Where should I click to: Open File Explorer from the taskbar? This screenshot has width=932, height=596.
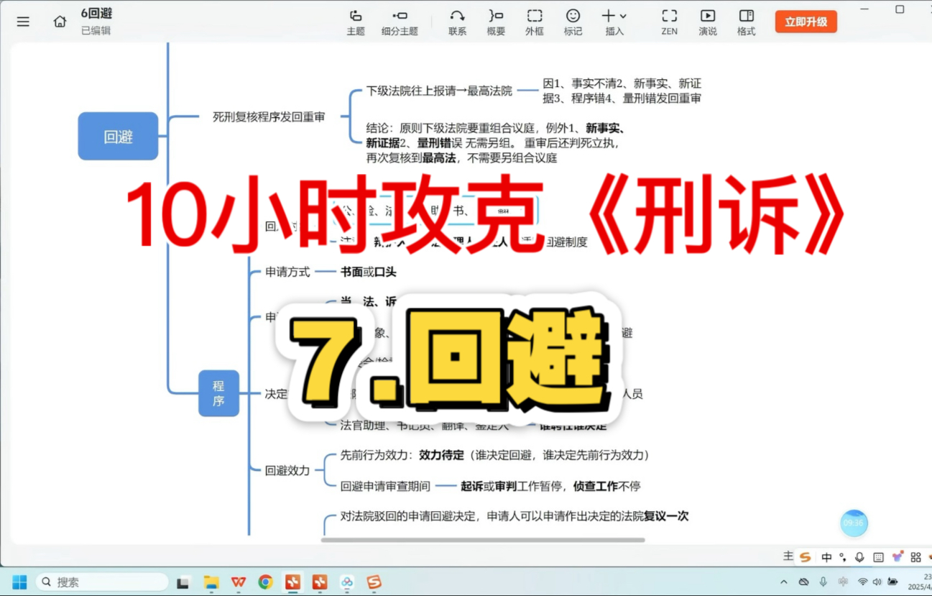coord(211,582)
